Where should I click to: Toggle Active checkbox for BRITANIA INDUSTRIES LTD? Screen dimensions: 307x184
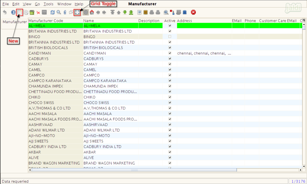point(170,31)
